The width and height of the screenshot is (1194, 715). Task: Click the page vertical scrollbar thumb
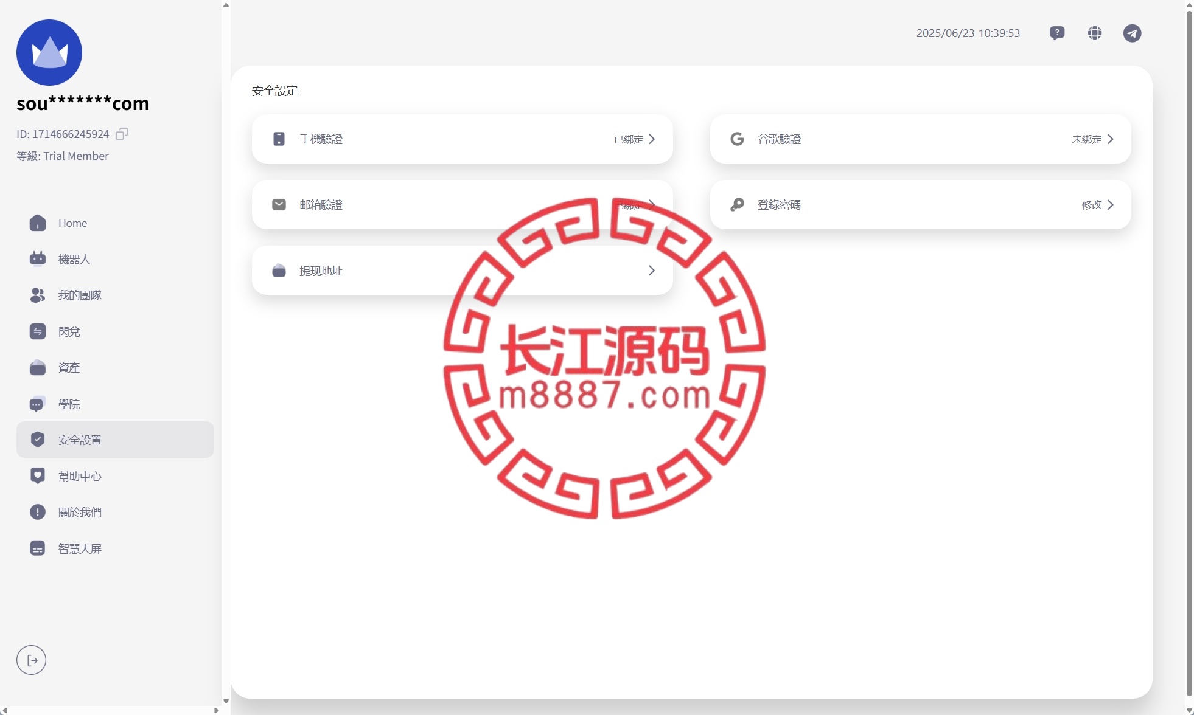tap(1189, 353)
